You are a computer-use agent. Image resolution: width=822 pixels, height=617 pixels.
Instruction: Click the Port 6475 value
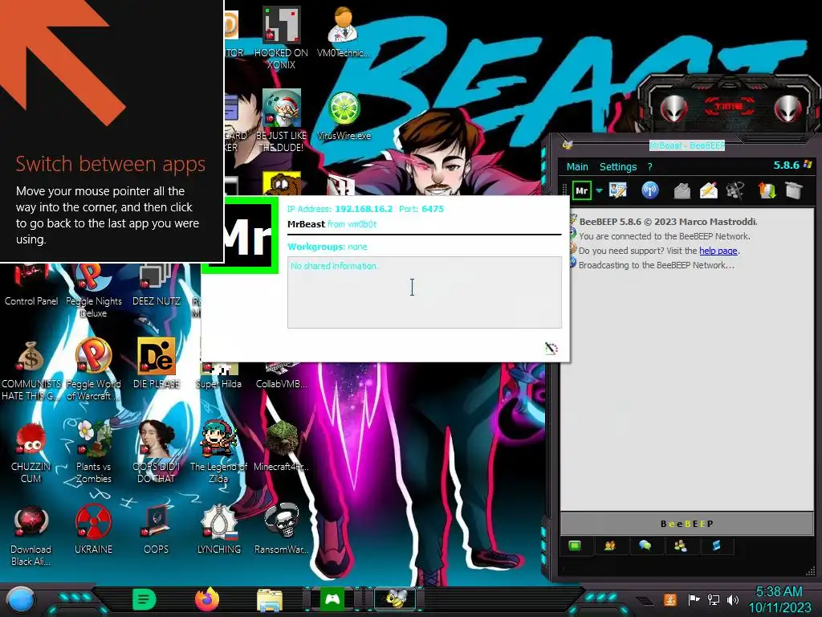coord(433,209)
